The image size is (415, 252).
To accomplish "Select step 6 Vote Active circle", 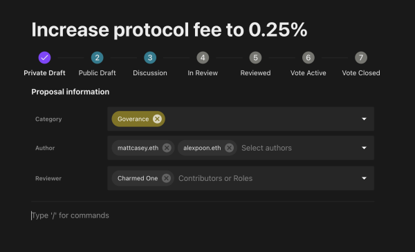I will (x=308, y=57).
